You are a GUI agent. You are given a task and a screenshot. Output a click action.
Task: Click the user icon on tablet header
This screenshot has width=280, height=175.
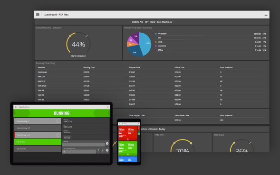pyautogui.click(x=108, y=107)
